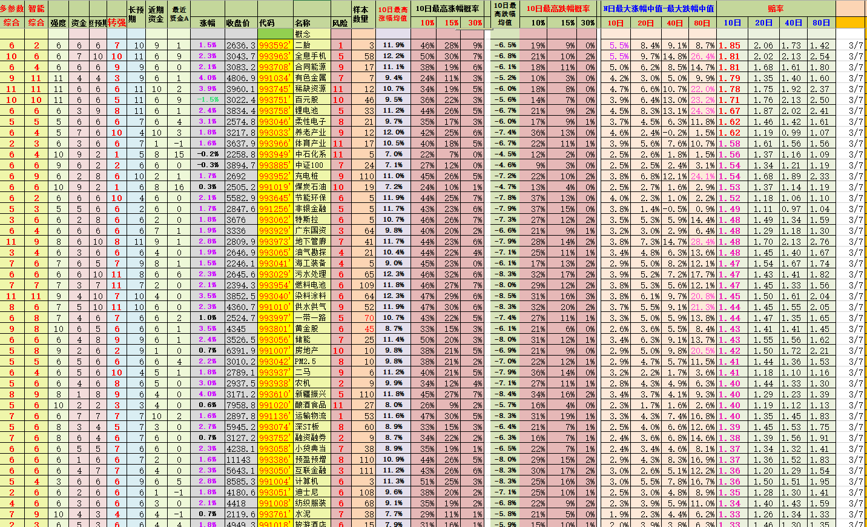Select the '迪士尼' name cell
The height and width of the screenshot is (527, 867).
click(x=312, y=492)
